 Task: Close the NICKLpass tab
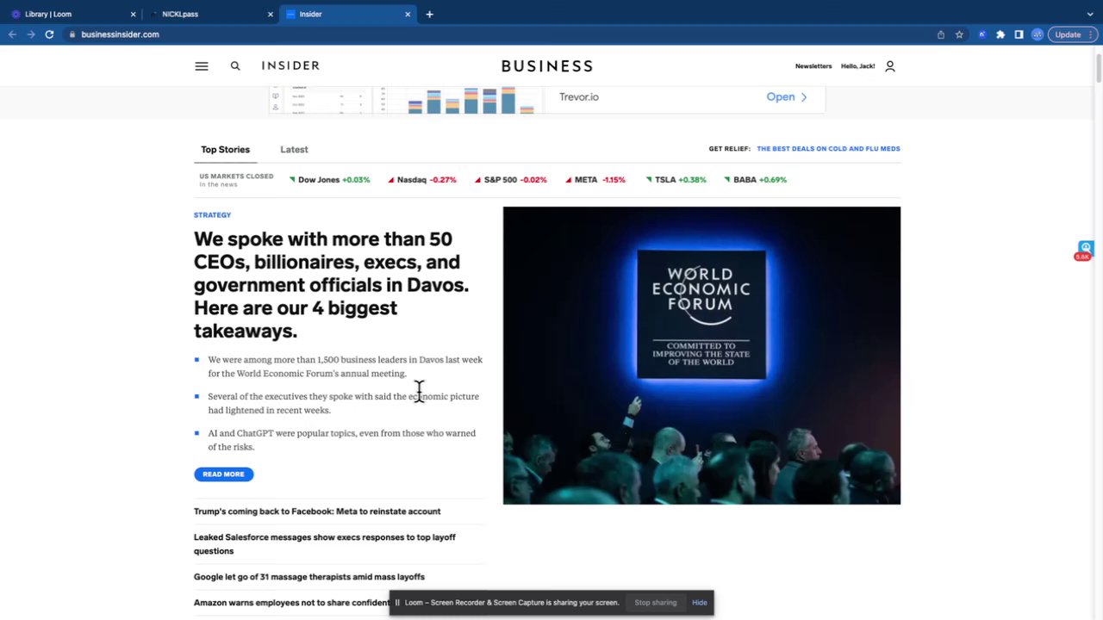[270, 14]
